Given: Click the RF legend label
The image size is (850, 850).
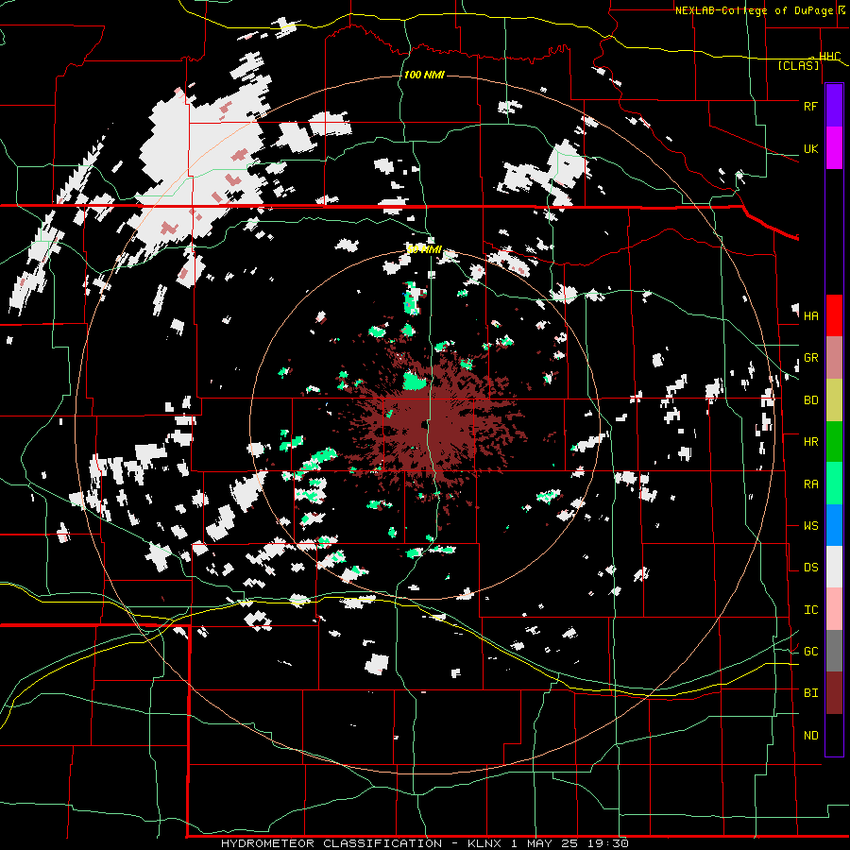Looking at the screenshot, I should pyautogui.click(x=810, y=106).
